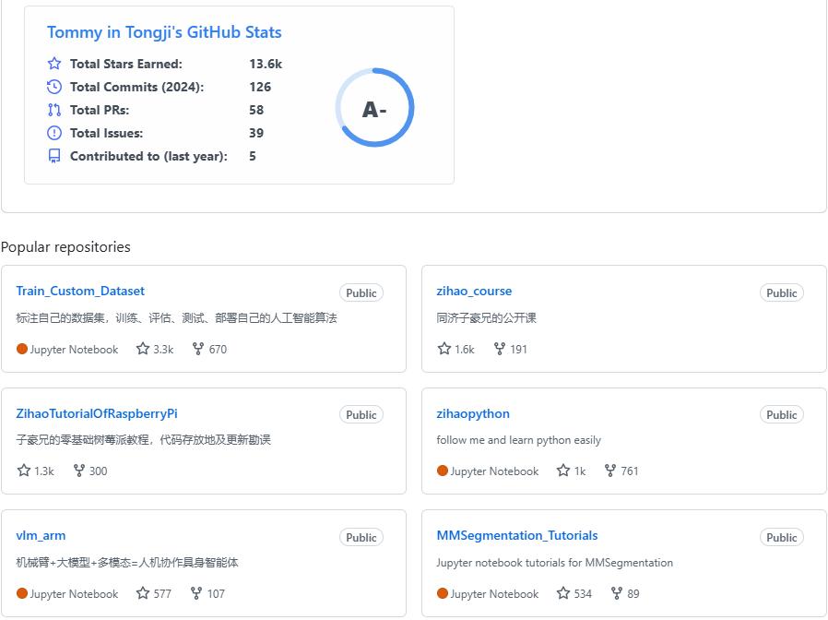Image resolution: width=828 pixels, height=620 pixels.
Task: Click the star icon on vlm_arm card
Action: click(143, 593)
